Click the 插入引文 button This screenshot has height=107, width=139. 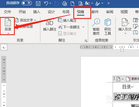pyautogui.click(x=125, y=26)
